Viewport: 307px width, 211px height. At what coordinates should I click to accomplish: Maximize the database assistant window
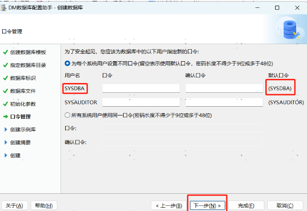277,7
